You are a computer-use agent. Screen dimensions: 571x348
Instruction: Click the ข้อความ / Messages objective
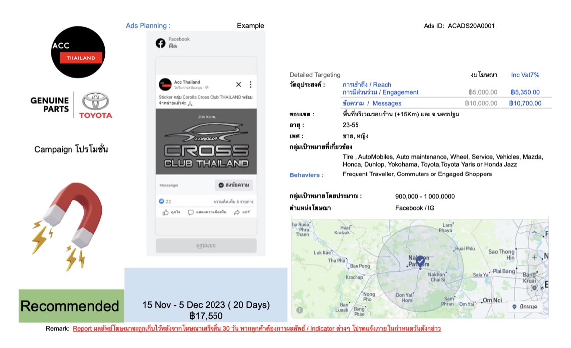[372, 103]
